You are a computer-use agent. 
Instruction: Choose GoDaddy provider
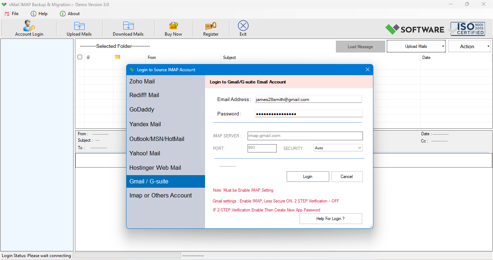[165, 110]
